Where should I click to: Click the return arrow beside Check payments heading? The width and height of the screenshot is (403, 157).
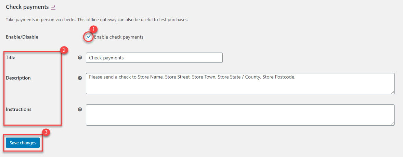pos(53,7)
